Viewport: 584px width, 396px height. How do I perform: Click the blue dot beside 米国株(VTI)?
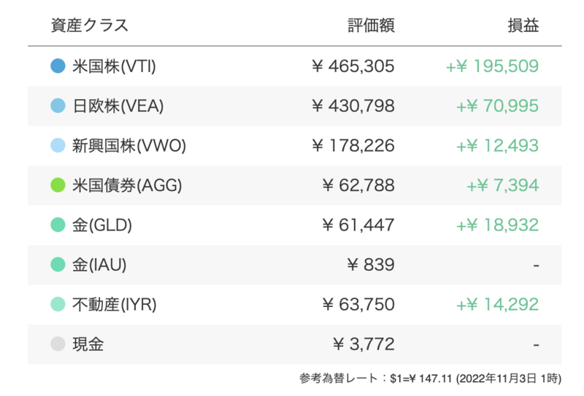[58, 66]
